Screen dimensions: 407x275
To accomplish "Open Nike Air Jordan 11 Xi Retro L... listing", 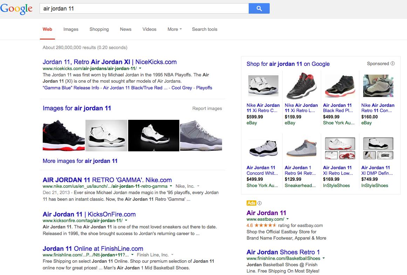I will pyautogui.click(x=301, y=108).
